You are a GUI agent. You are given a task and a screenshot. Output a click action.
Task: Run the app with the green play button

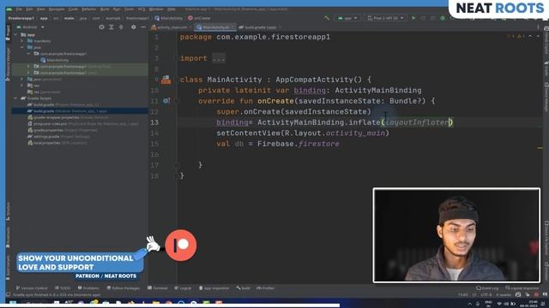click(x=413, y=18)
